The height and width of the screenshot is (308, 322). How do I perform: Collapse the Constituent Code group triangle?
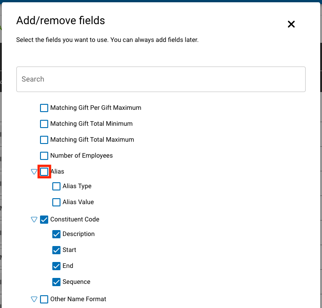[x=34, y=220]
